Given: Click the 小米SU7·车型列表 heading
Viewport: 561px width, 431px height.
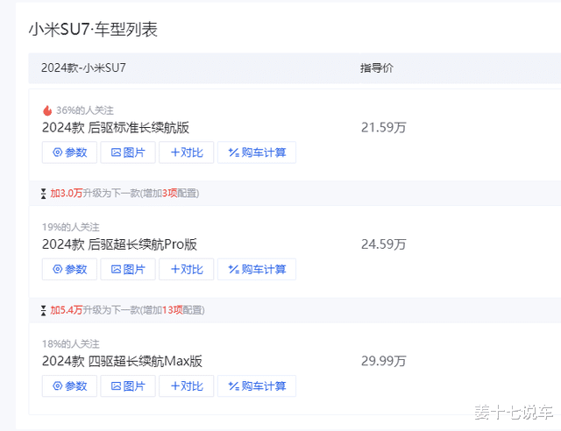Looking at the screenshot, I should click(x=93, y=29).
